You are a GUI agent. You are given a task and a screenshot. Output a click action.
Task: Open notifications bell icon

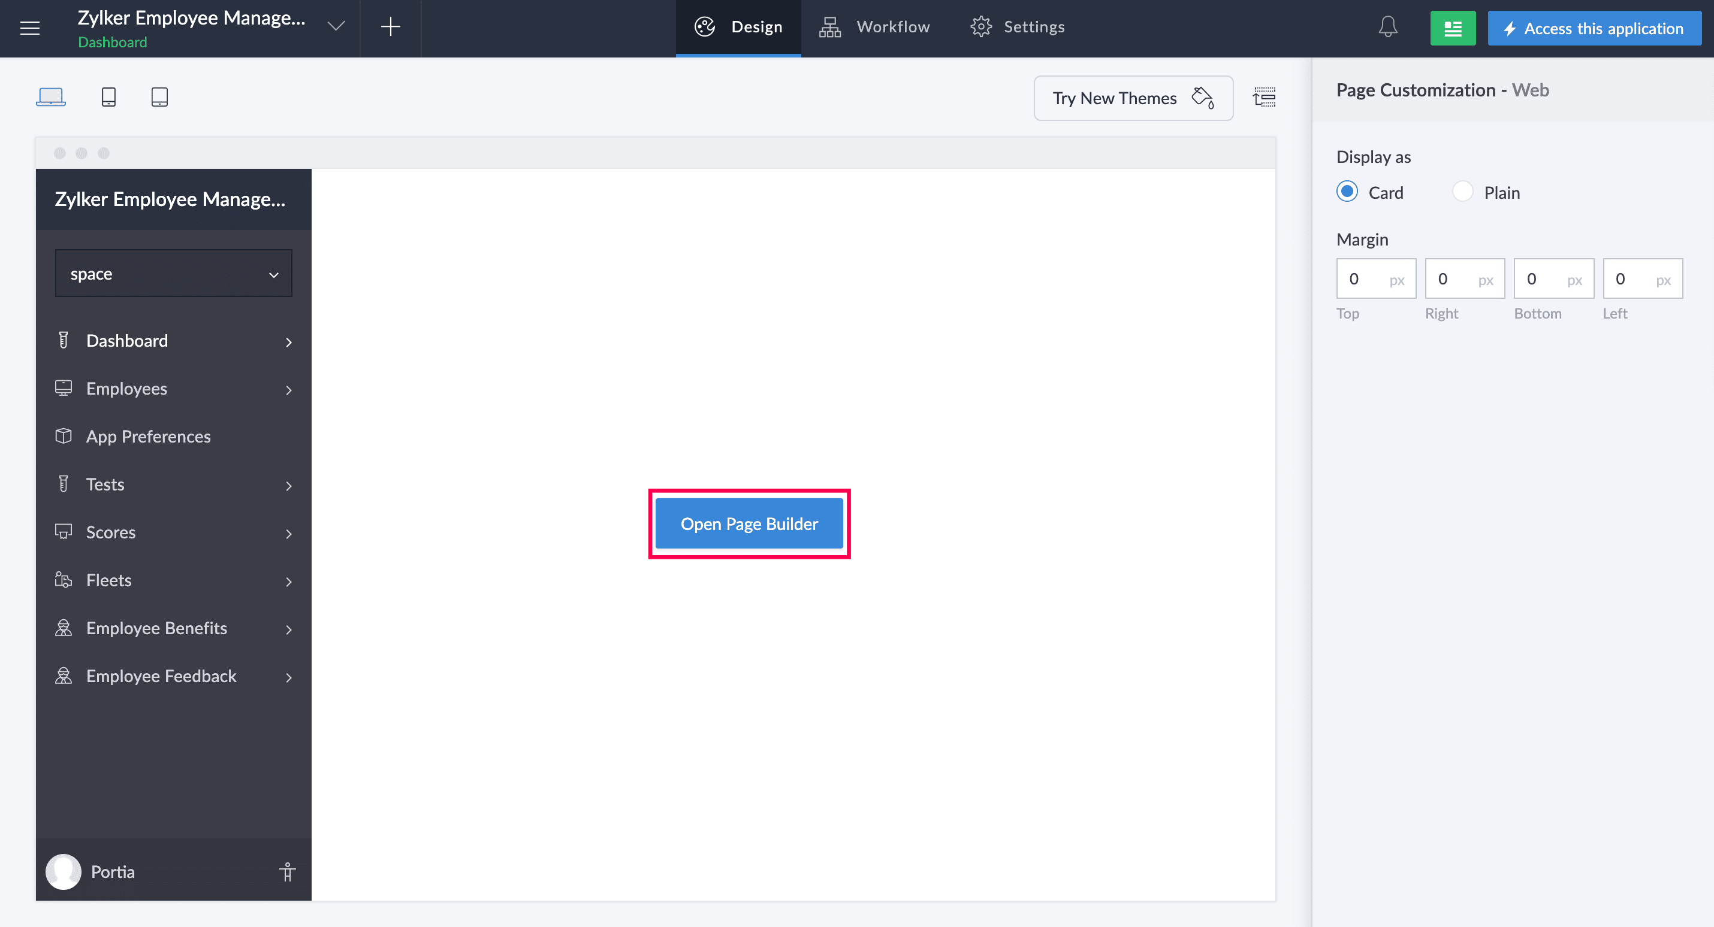pyautogui.click(x=1387, y=28)
